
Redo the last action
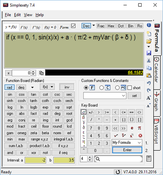point(149,90)
